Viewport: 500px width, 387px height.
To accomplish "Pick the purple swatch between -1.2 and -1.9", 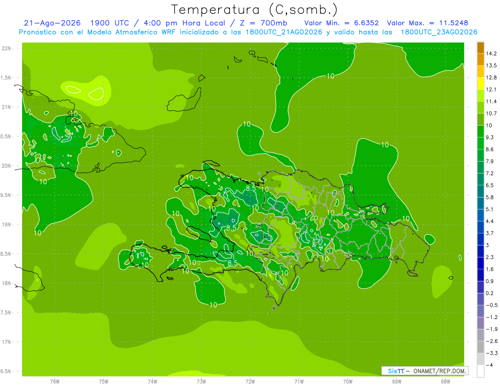I will coord(480,323).
